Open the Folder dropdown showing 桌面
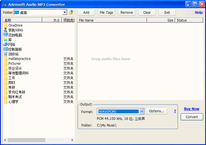The height and width of the screenshot is (145, 206). coord(65,12)
